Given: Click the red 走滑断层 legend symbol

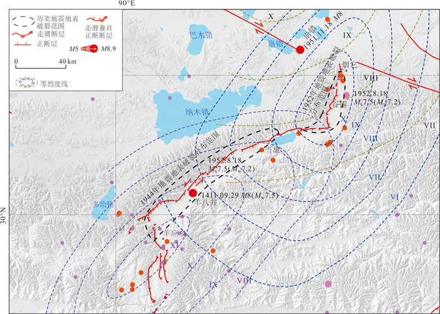Looking at the screenshot, I should click(x=23, y=35).
